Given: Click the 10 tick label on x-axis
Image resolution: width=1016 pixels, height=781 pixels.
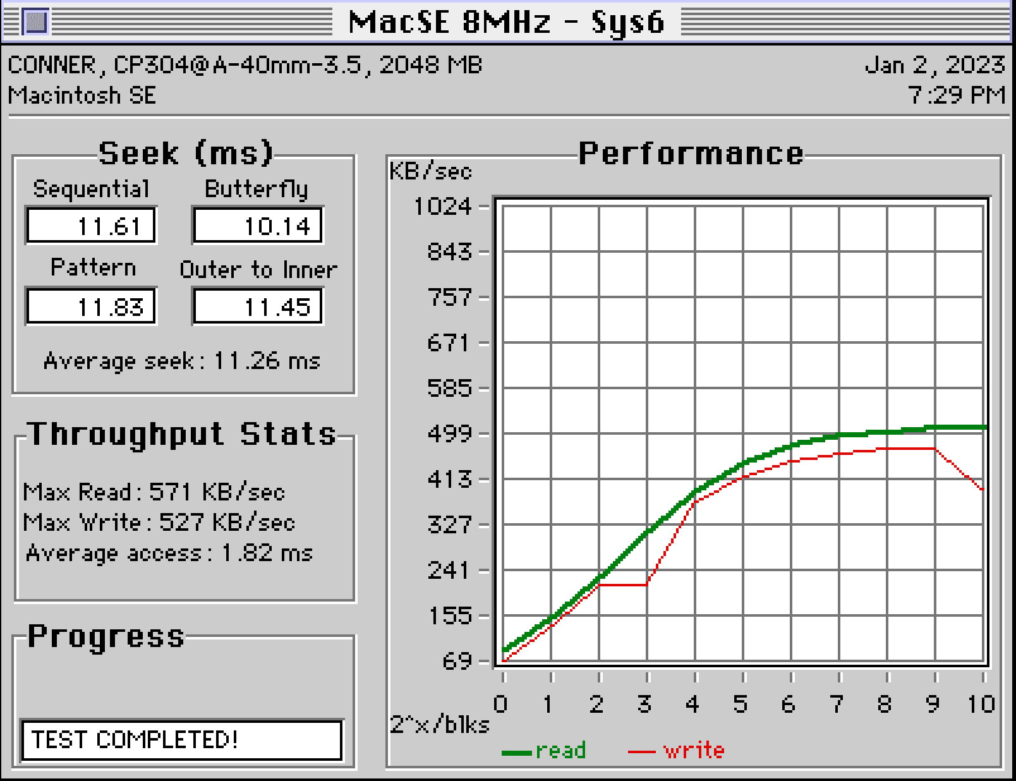Looking at the screenshot, I should pyautogui.click(x=981, y=703).
